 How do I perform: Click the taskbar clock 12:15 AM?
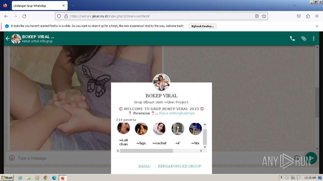310,178
